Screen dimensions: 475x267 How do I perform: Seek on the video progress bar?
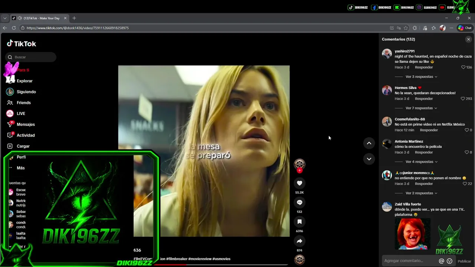221,264
